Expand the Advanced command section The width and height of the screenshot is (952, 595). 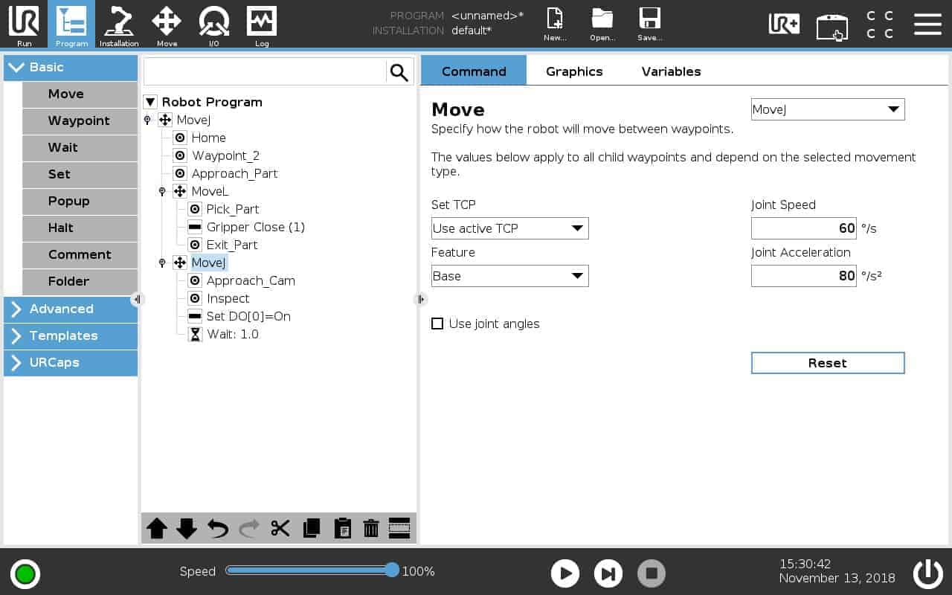point(71,309)
